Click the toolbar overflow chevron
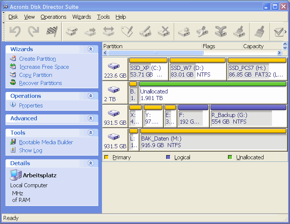The height and width of the screenshot is (224, 290). 286,32
